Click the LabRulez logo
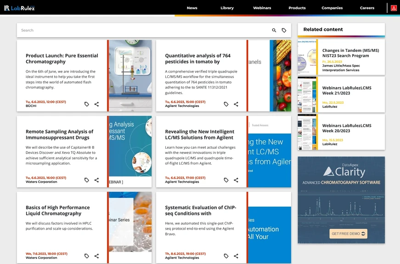Image resolution: width=400 pixels, height=264 pixels. pyautogui.click(x=19, y=8)
